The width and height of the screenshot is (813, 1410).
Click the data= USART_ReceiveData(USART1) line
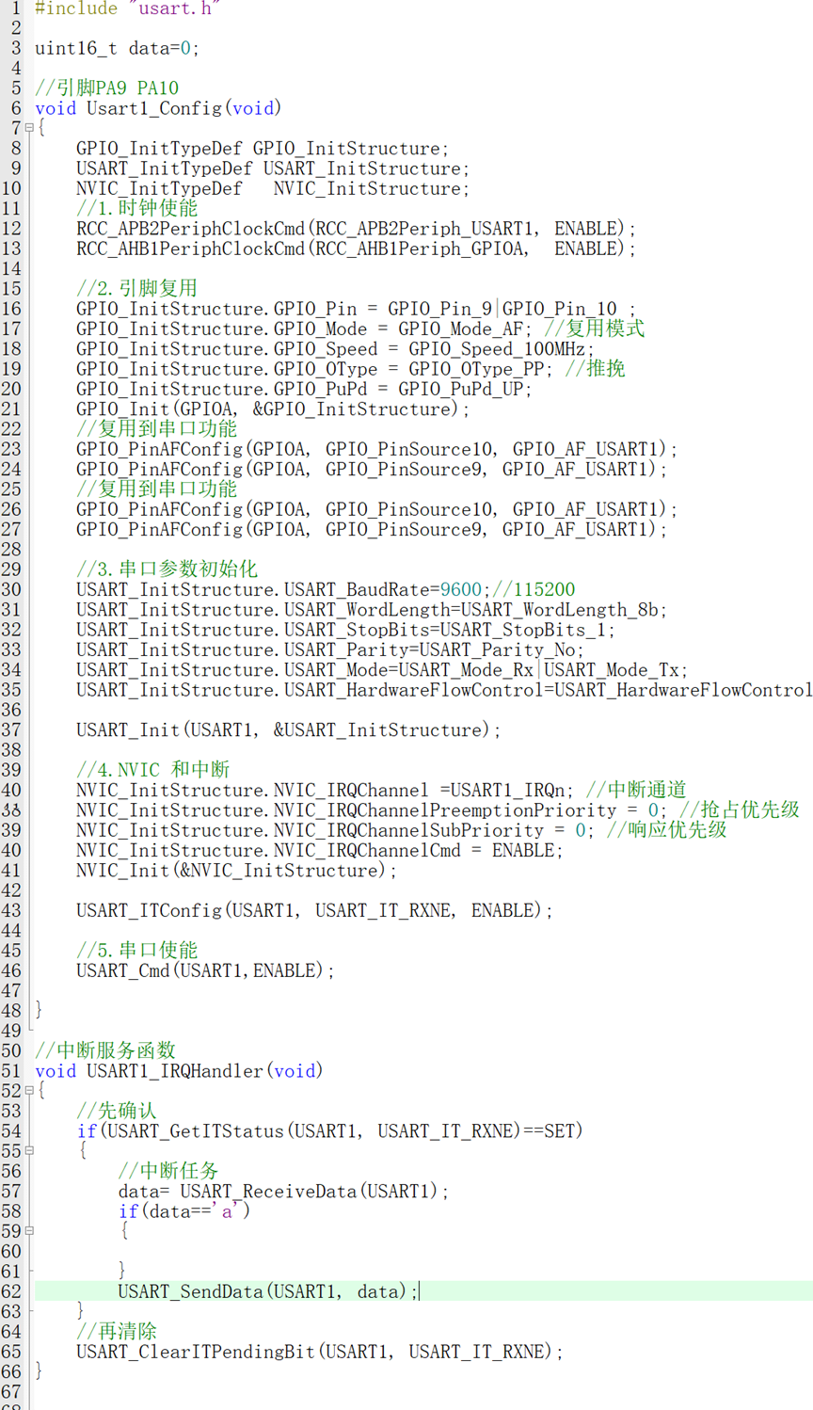pos(283,1191)
